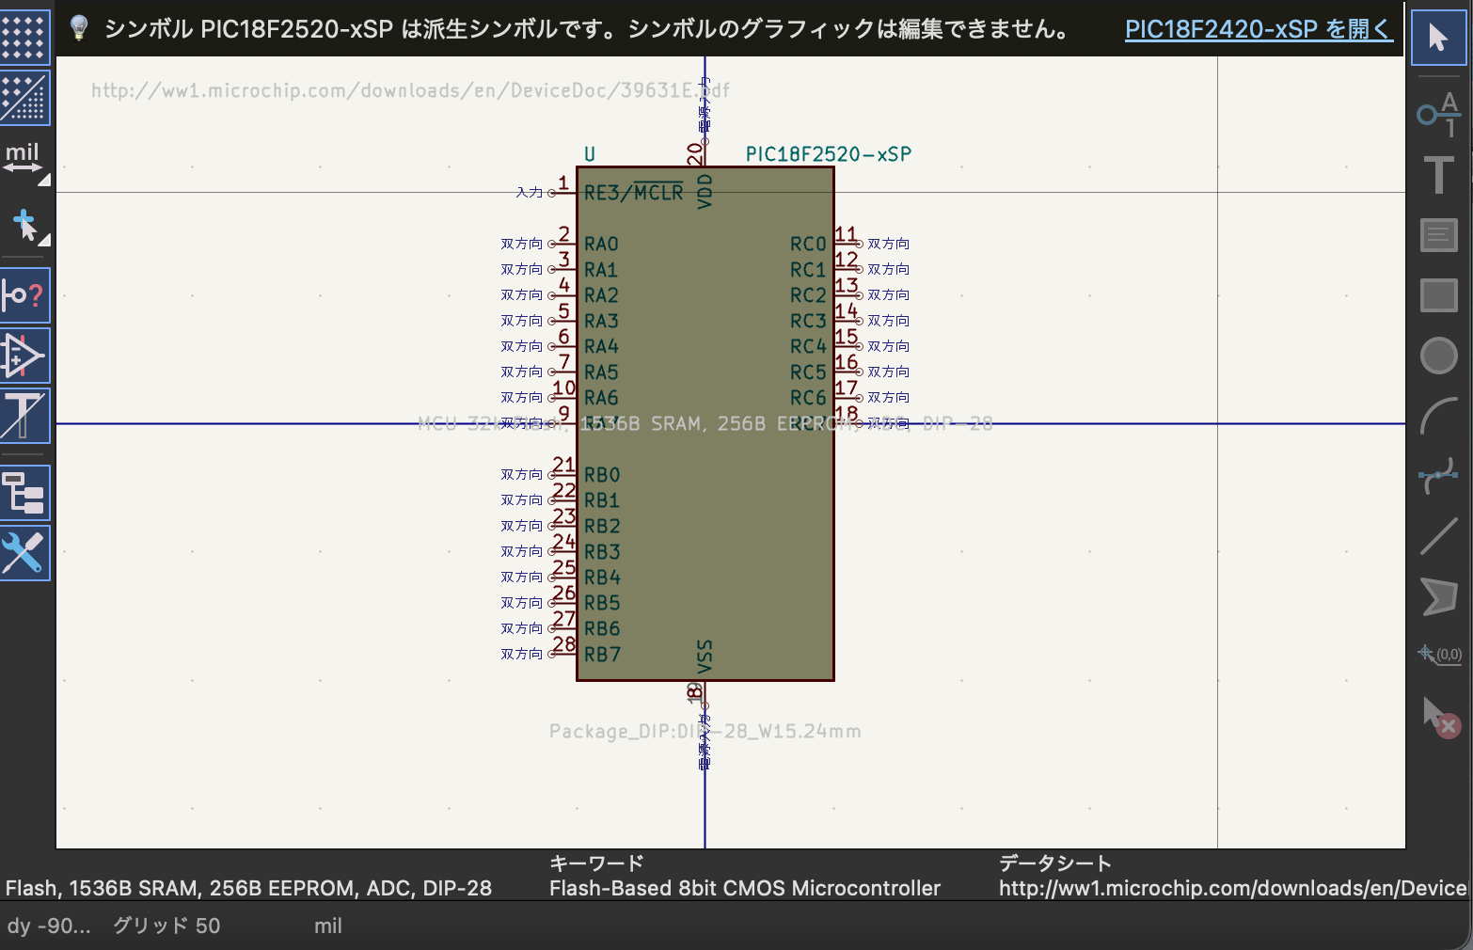The height and width of the screenshot is (950, 1473).
Task: Switch units to mils
Action: pos(24,158)
